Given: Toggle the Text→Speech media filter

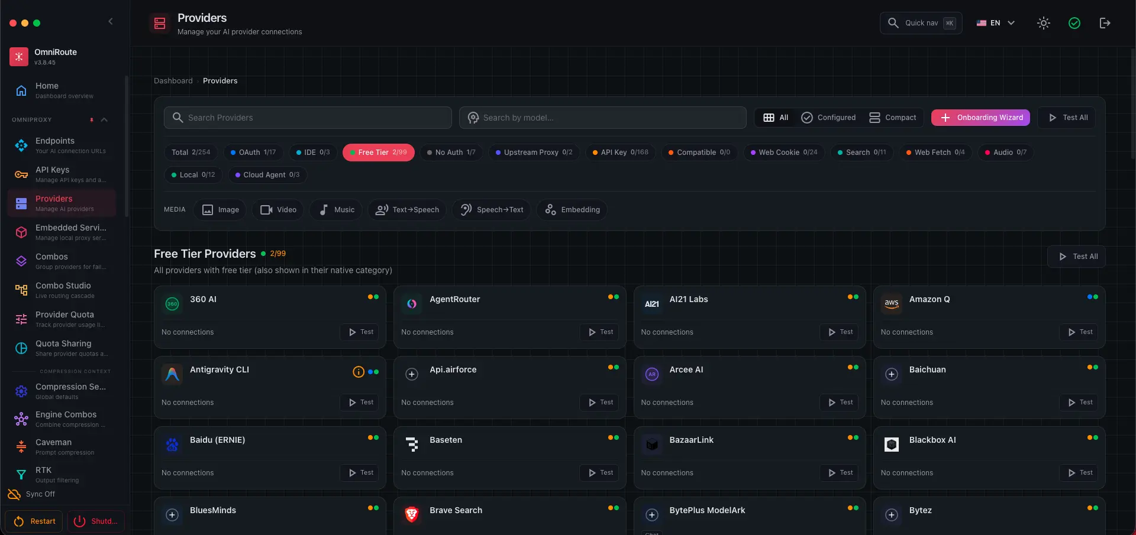Looking at the screenshot, I should click(x=407, y=210).
